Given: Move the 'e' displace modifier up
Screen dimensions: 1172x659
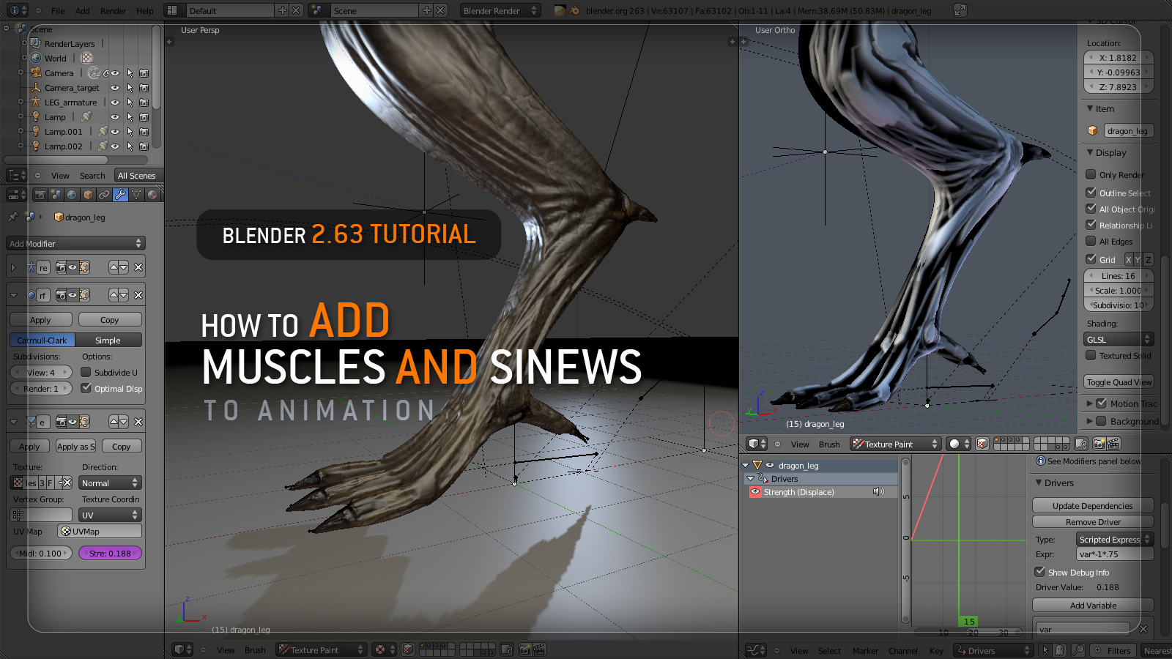Looking at the screenshot, I should [x=114, y=422].
